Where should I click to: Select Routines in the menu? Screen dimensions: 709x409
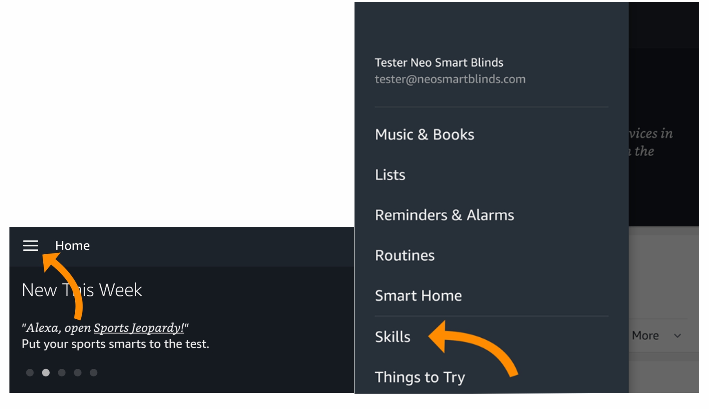point(405,255)
